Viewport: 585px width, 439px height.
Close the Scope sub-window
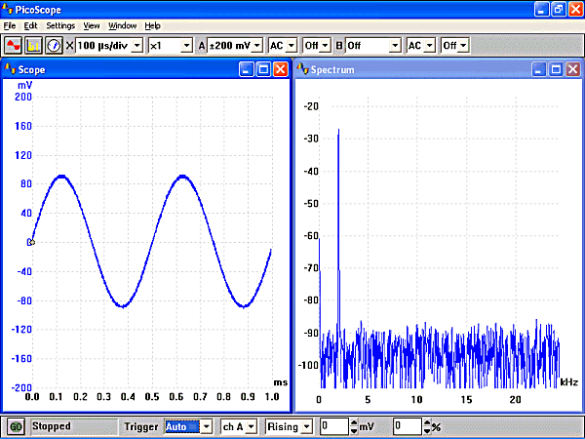[281, 69]
